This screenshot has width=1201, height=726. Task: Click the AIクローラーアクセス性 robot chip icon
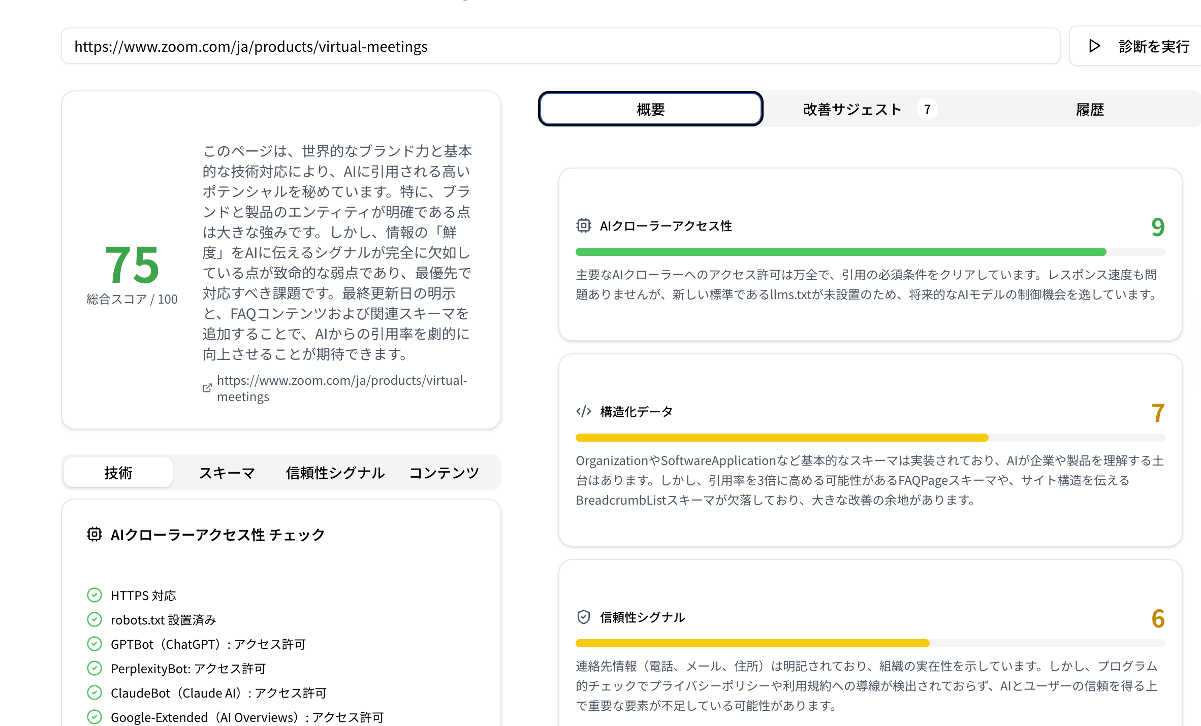[x=584, y=225]
